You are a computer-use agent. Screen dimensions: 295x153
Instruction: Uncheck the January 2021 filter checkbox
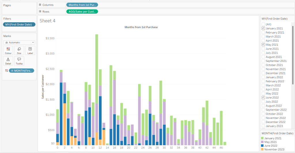pos(263,28)
